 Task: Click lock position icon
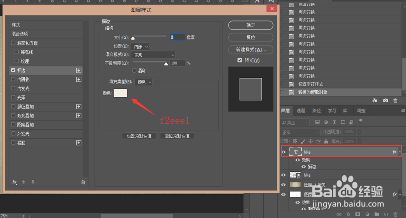[x=311, y=141]
